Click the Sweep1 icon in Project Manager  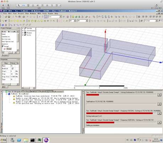[5, 49]
